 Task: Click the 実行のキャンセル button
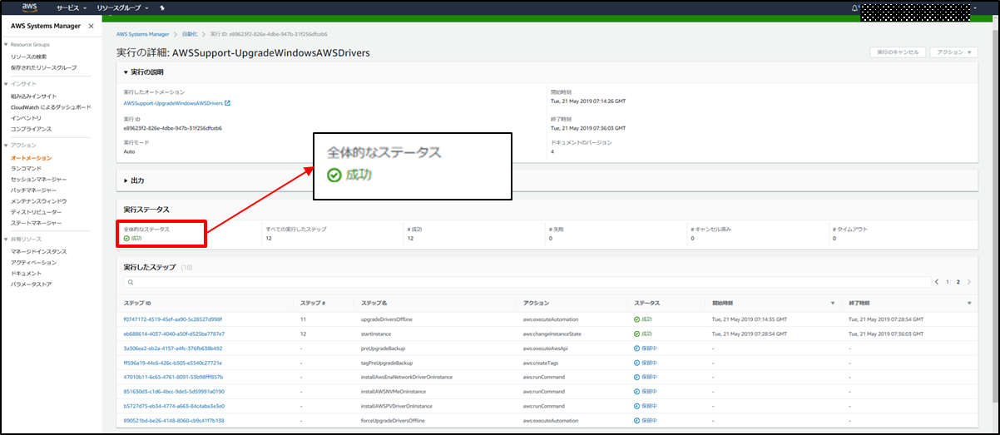click(x=898, y=52)
